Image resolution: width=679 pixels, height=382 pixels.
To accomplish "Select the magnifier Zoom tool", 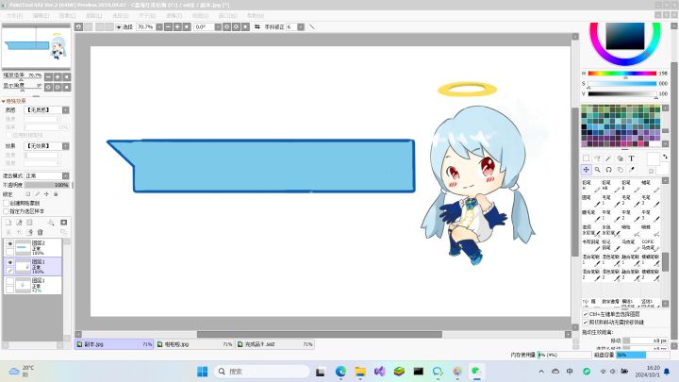I will [x=597, y=170].
